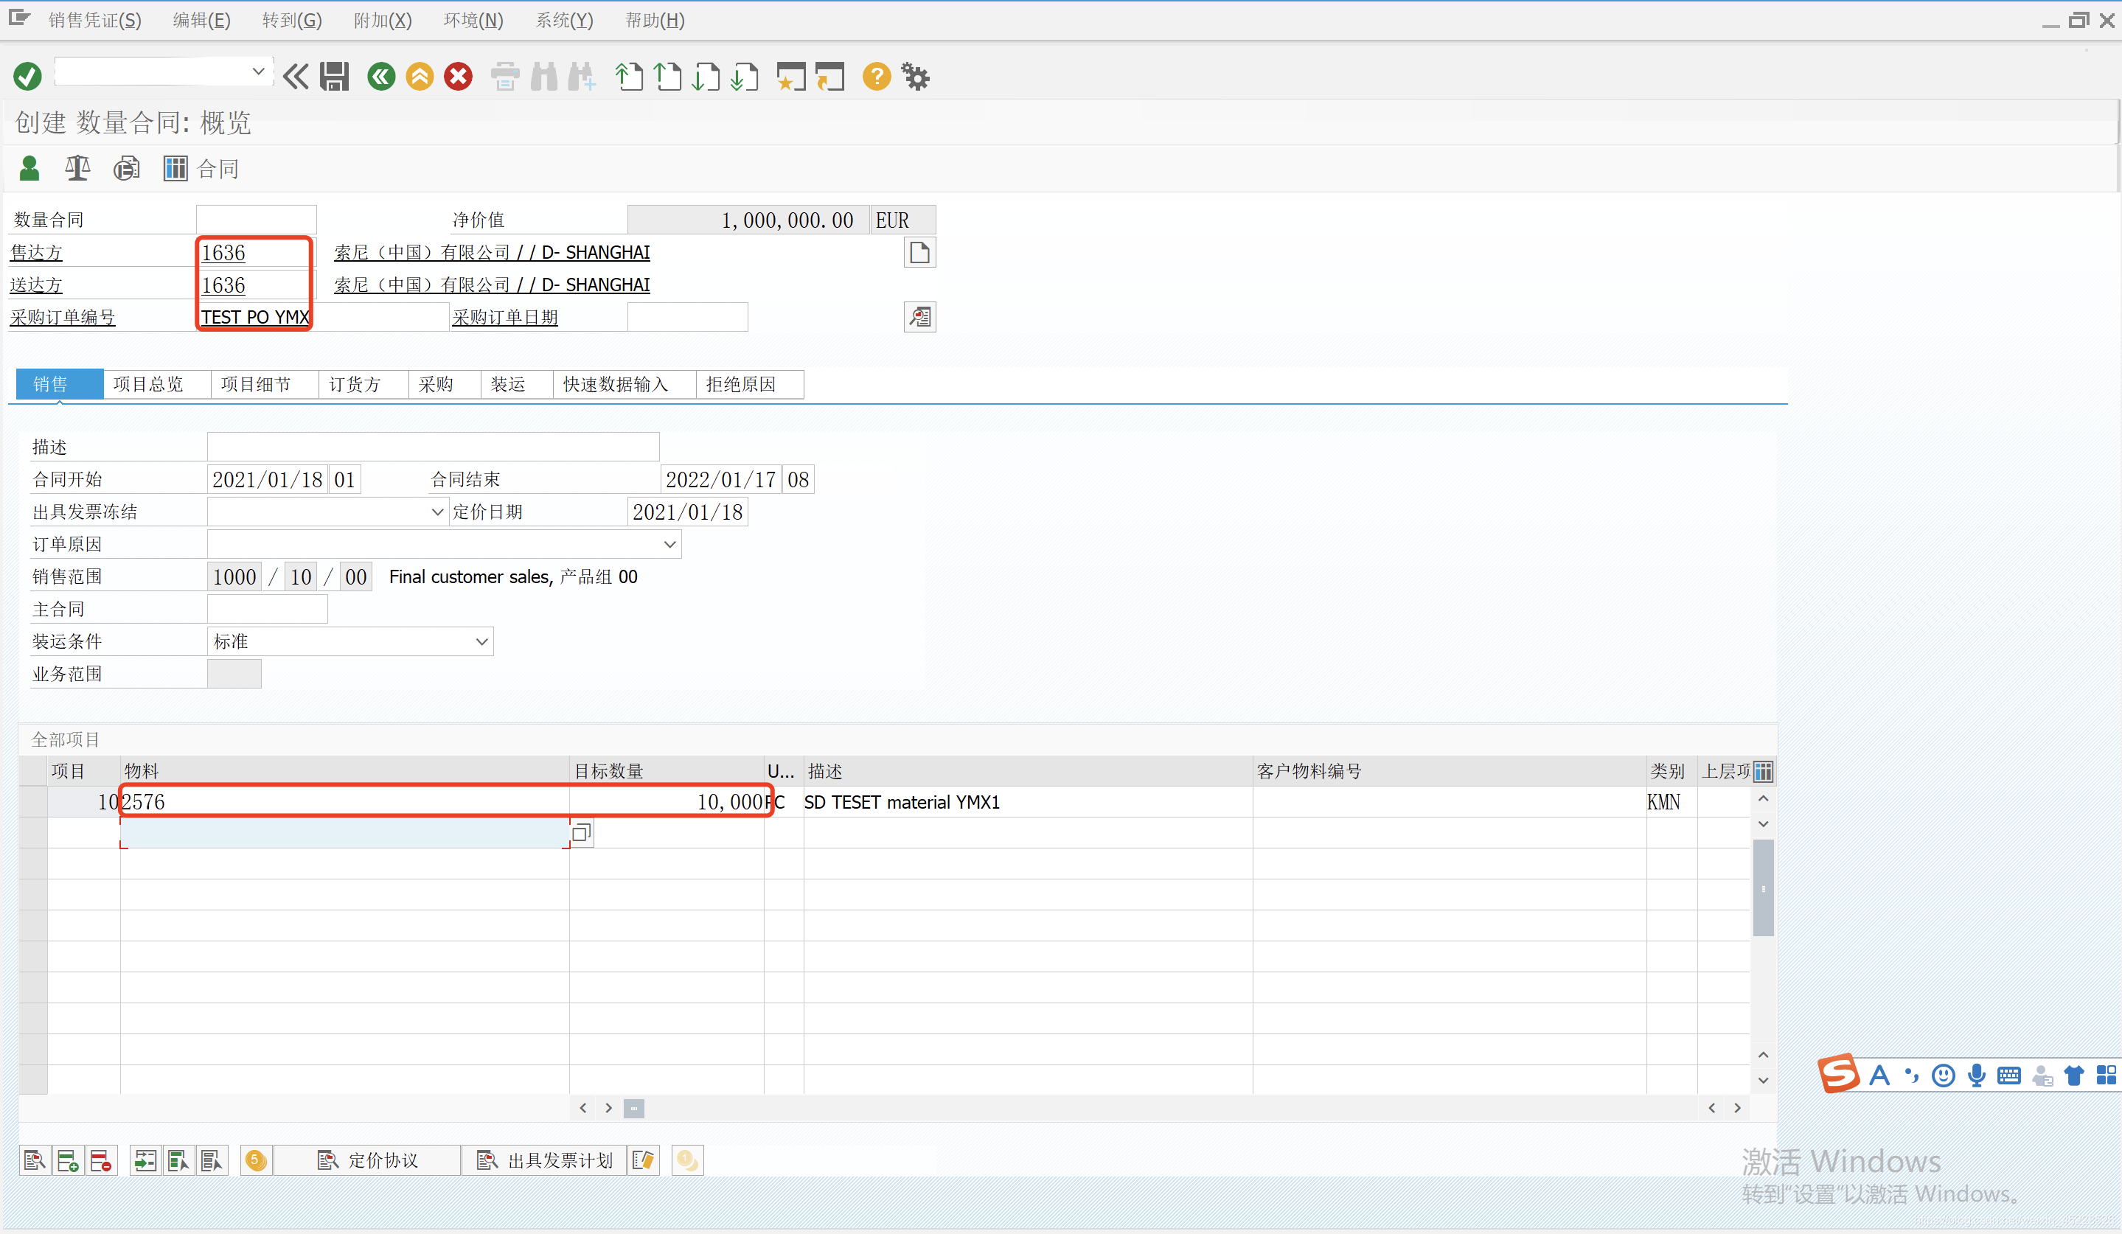Click the green Enter checkmark icon
This screenshot has width=2122, height=1234.
tap(27, 77)
